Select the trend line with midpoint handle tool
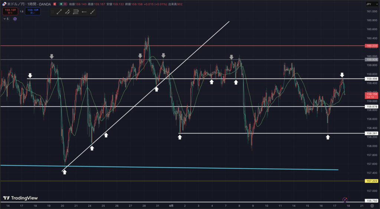This screenshot has height=209, width=380. pos(68,12)
